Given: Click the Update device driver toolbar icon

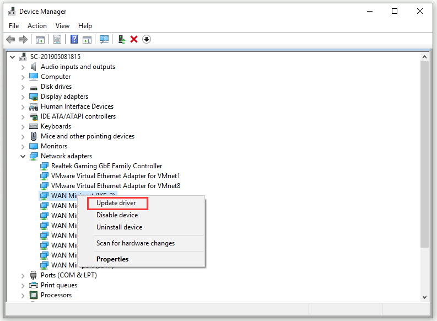Looking at the screenshot, I should (x=122, y=39).
